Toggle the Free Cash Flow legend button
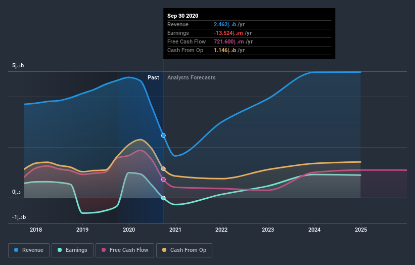This screenshot has width=415, height=265. tap(125, 250)
